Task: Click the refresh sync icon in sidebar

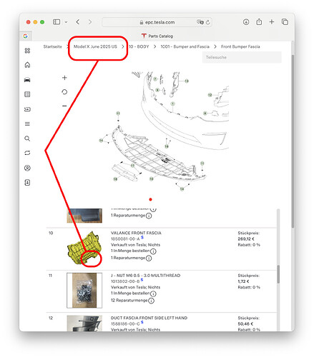Action: click(27, 153)
